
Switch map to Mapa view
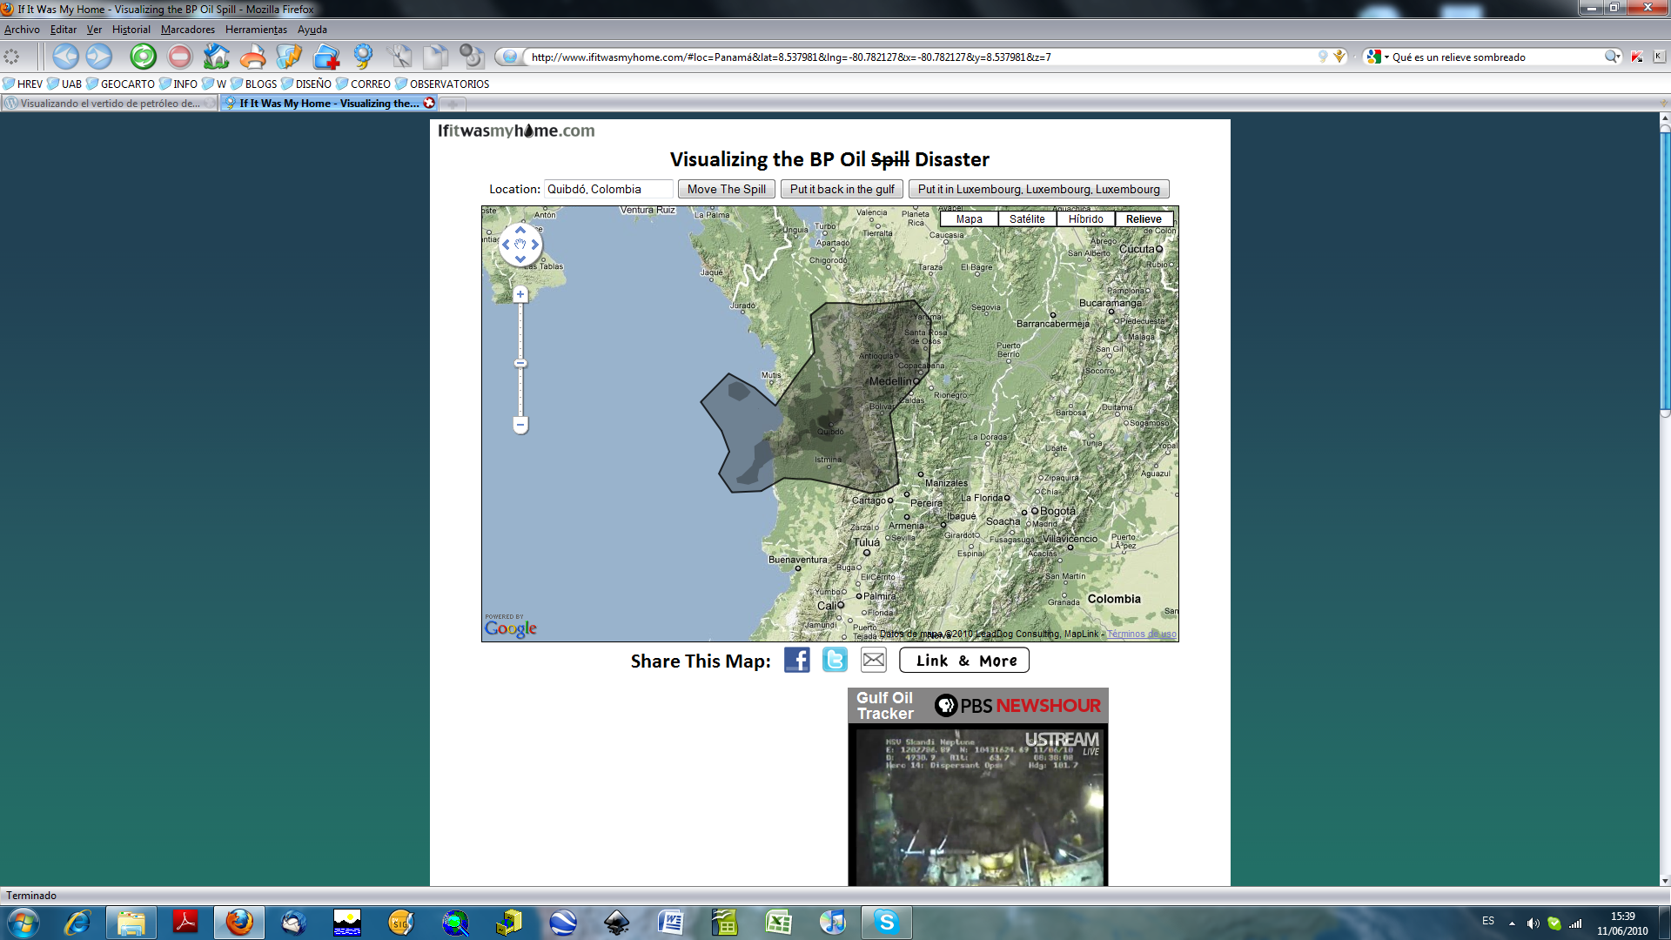pyautogui.click(x=969, y=219)
